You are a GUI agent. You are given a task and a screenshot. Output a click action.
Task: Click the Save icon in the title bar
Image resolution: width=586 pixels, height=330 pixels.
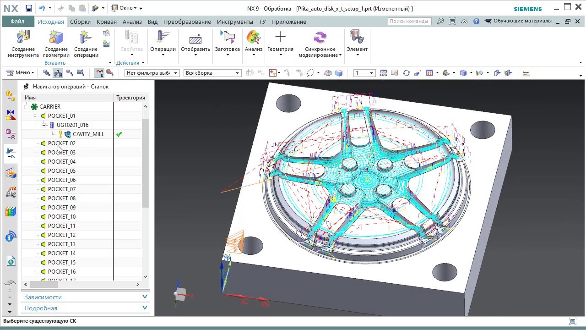pos(28,8)
